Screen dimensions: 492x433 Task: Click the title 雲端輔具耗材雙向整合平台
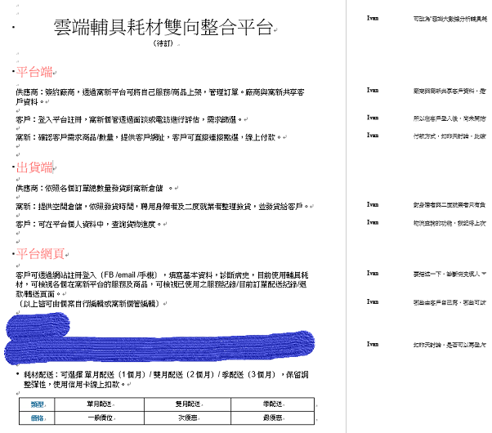(163, 27)
